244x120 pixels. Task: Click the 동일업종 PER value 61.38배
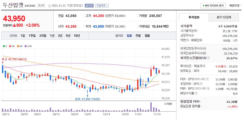[x=232, y=102]
